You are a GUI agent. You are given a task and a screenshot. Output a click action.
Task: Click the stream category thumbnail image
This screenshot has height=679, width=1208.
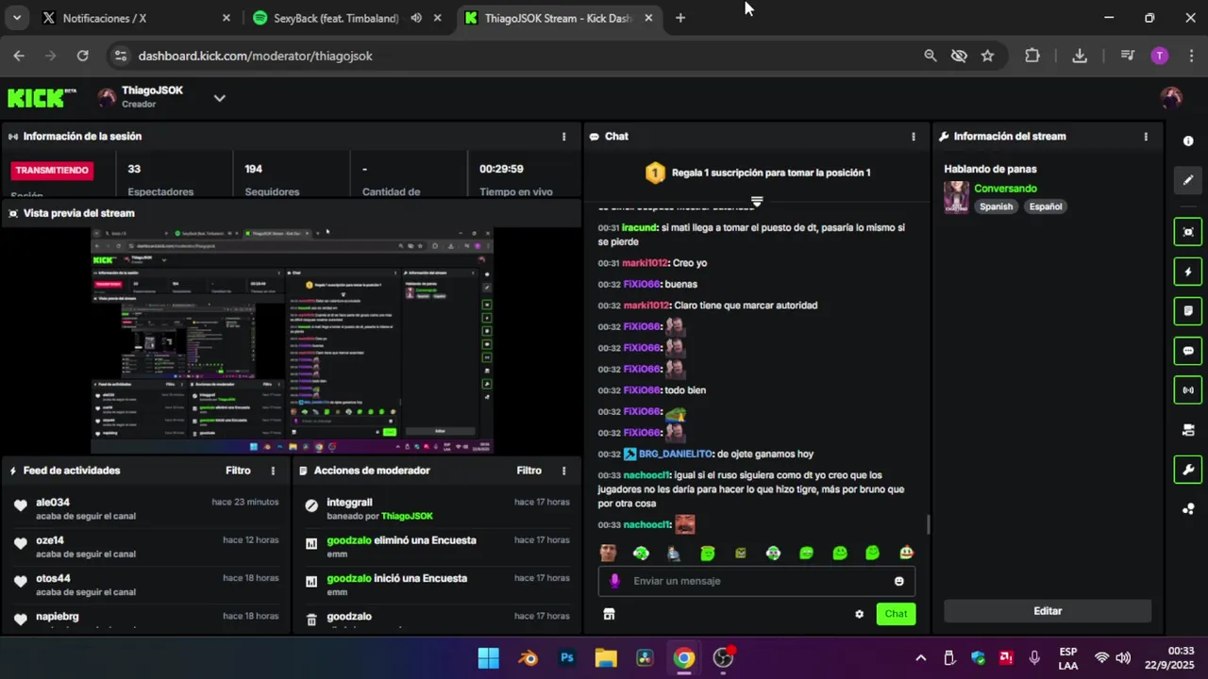pyautogui.click(x=957, y=197)
